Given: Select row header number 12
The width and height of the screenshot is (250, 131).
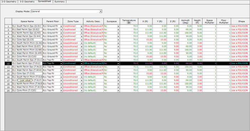Looking at the screenshot, I should coord(8,64).
